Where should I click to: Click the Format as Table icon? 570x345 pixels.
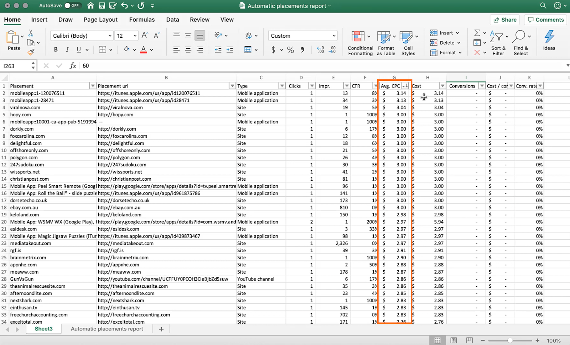pos(384,37)
